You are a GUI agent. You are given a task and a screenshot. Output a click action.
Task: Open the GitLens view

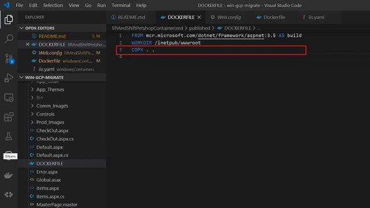point(9,155)
